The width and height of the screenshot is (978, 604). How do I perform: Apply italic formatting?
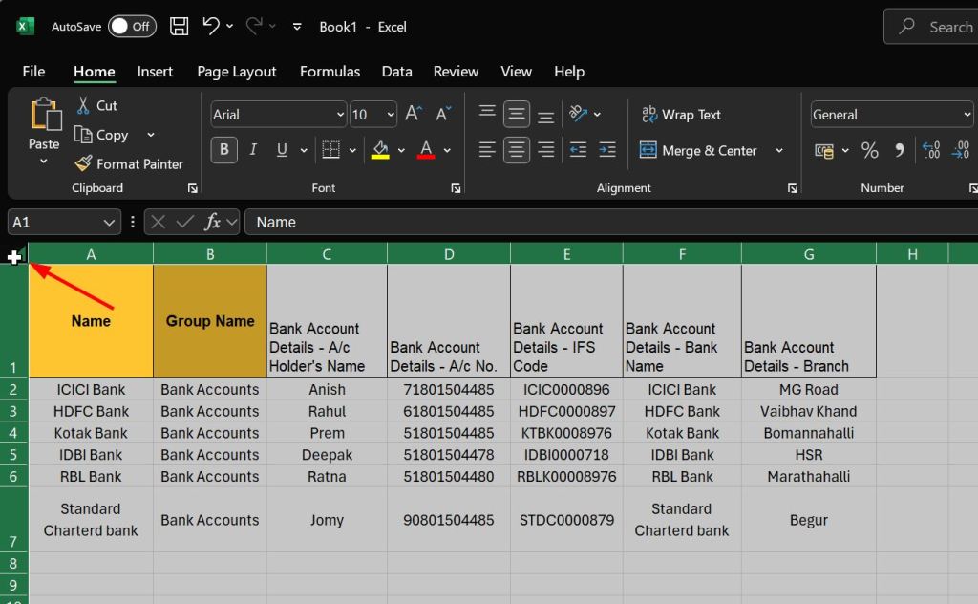click(253, 150)
